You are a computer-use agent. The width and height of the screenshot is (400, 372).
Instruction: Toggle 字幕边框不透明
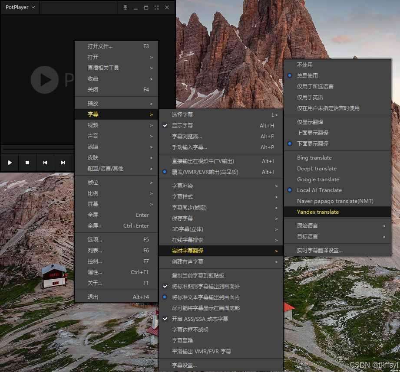pyautogui.click(x=221, y=330)
